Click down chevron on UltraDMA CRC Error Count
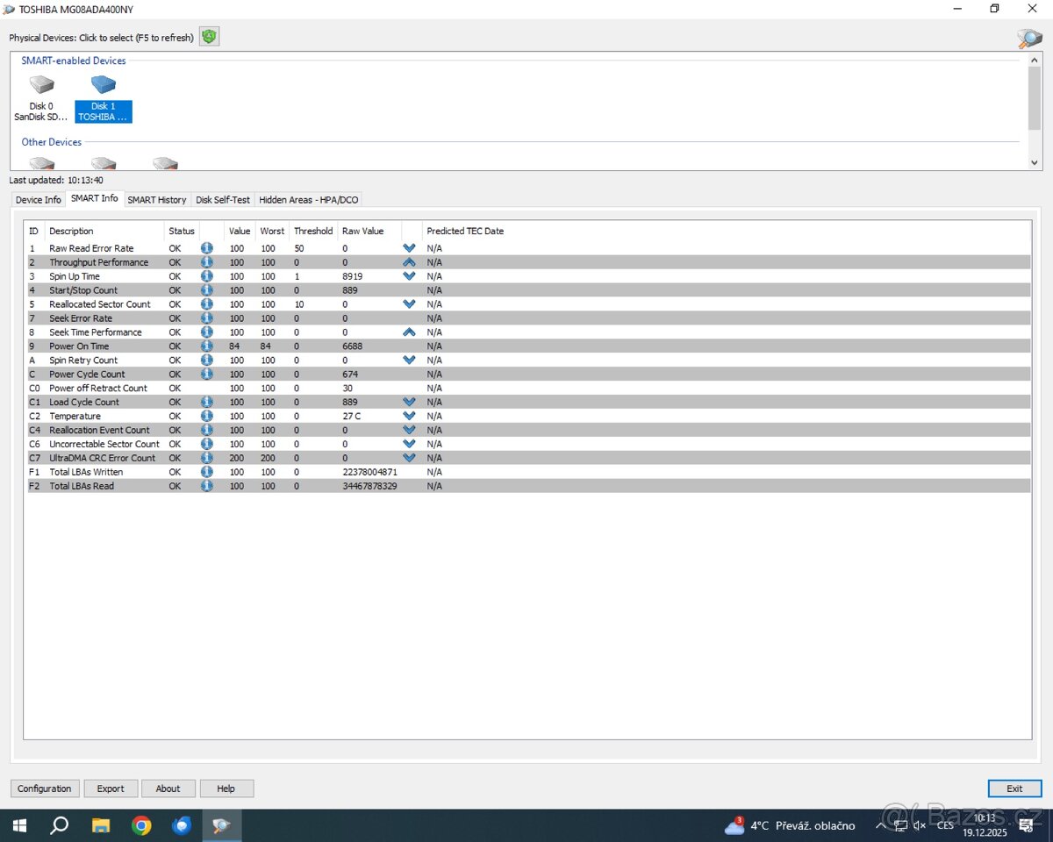The height and width of the screenshot is (842, 1053). [x=409, y=458]
